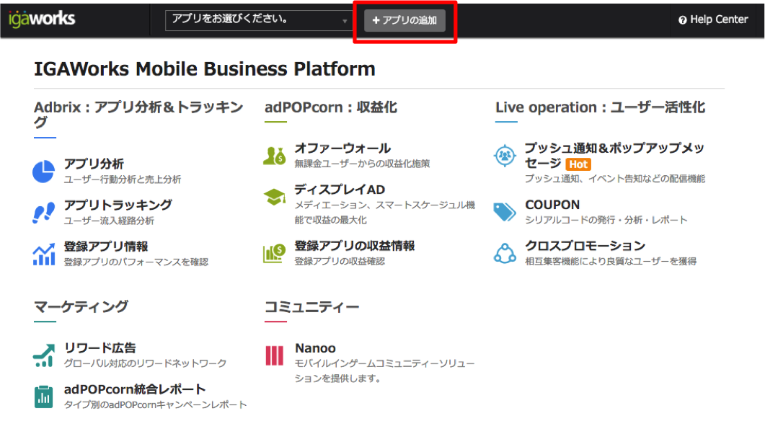Open the app selection dropdown
The image size is (765, 434).
point(259,20)
